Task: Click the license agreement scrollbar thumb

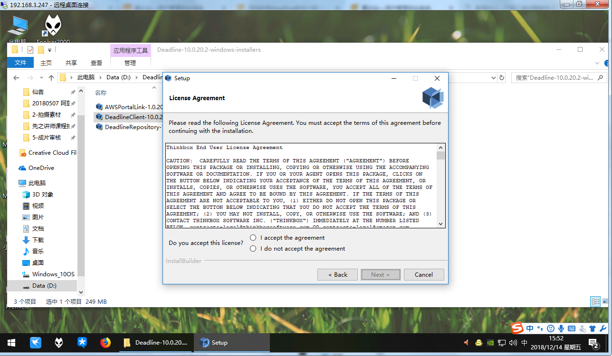Action: [x=441, y=155]
